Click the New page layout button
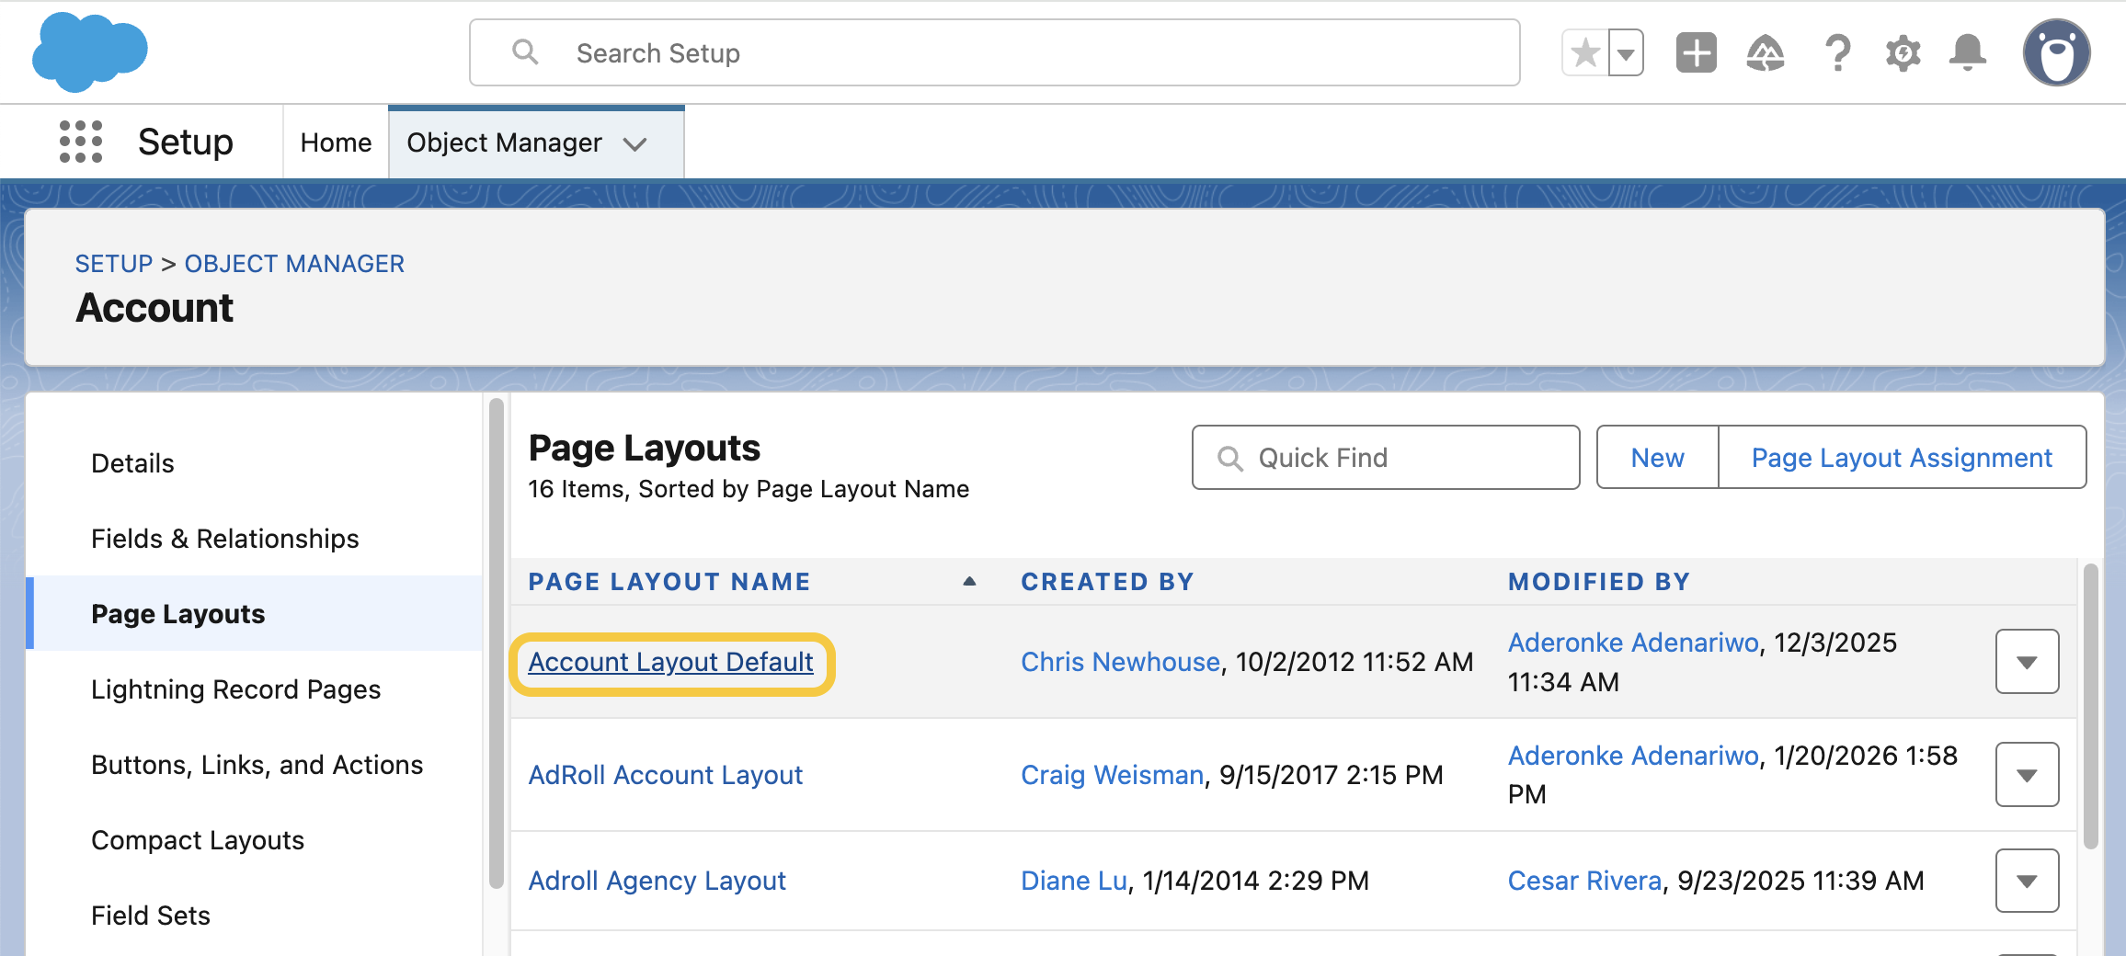The width and height of the screenshot is (2126, 956). [x=1657, y=458]
